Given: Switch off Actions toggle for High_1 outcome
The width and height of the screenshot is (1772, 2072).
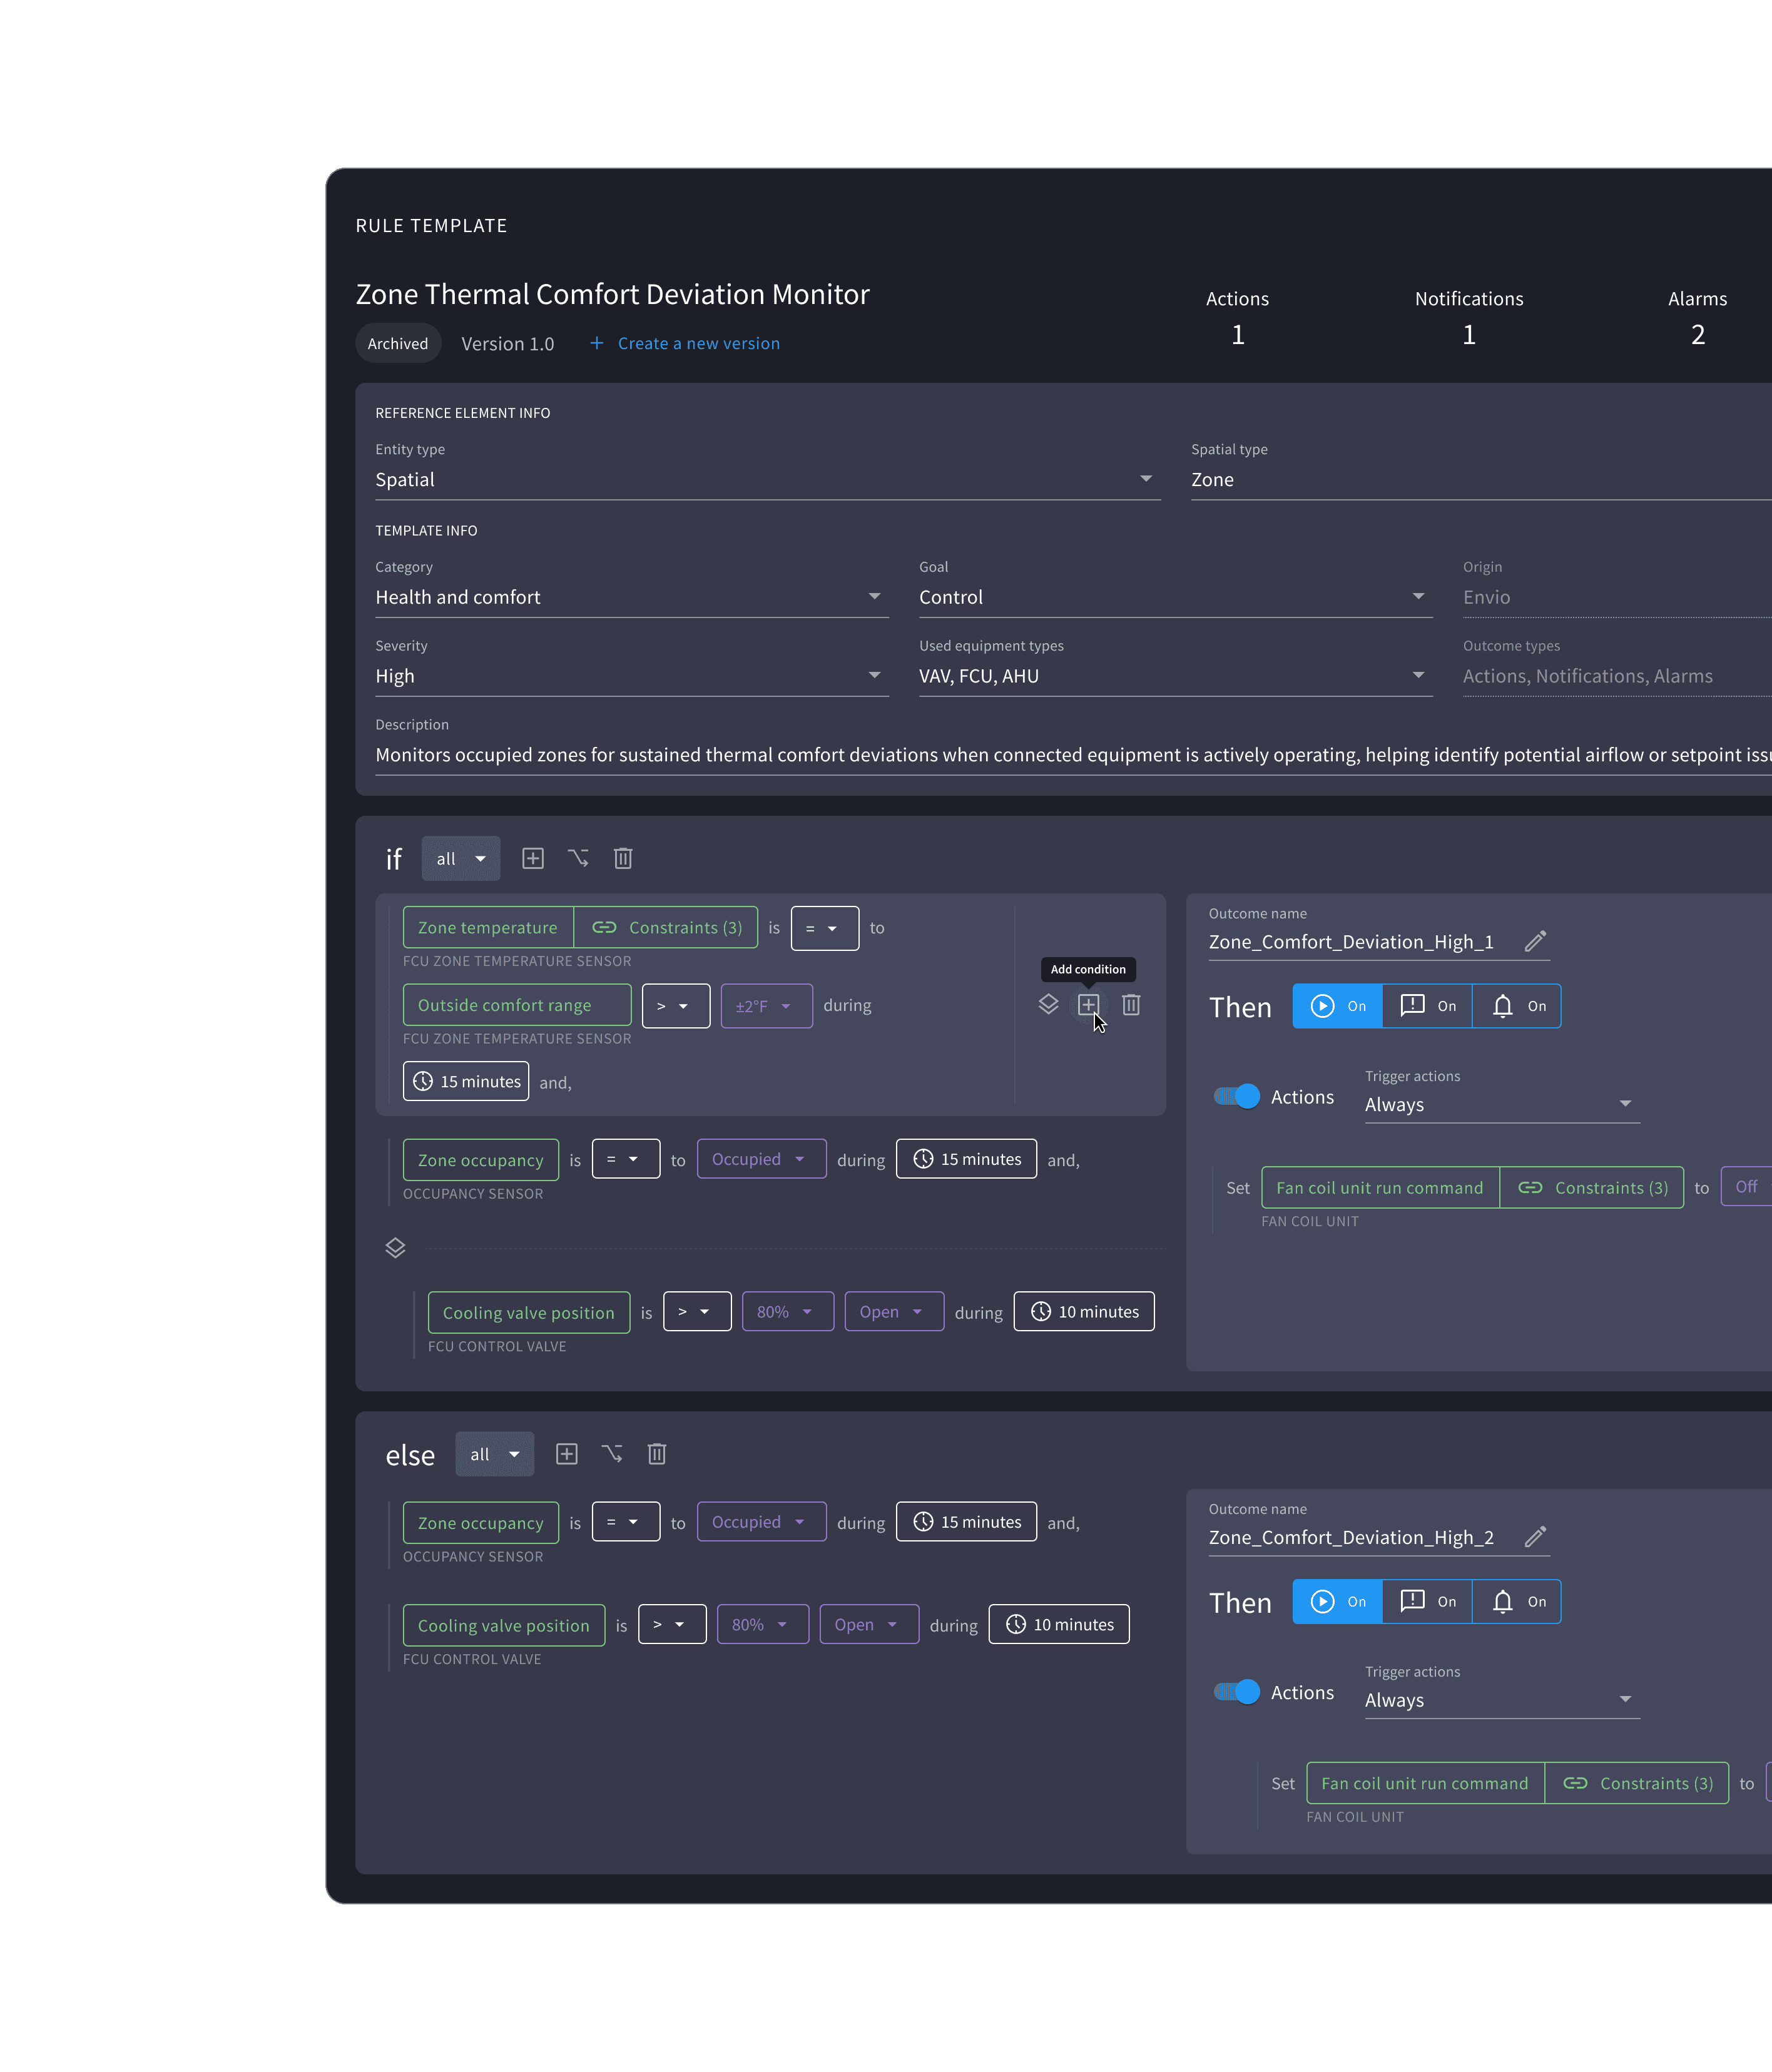Looking at the screenshot, I should pyautogui.click(x=1237, y=1097).
